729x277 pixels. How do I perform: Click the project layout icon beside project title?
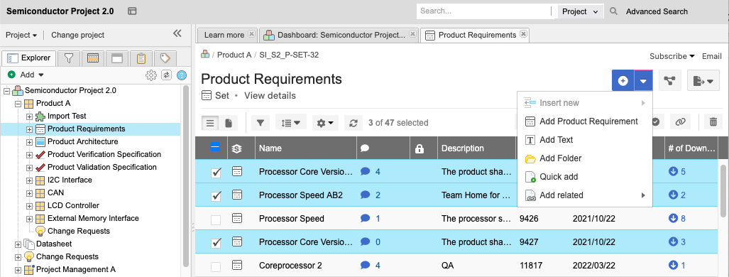pyautogui.click(x=132, y=11)
